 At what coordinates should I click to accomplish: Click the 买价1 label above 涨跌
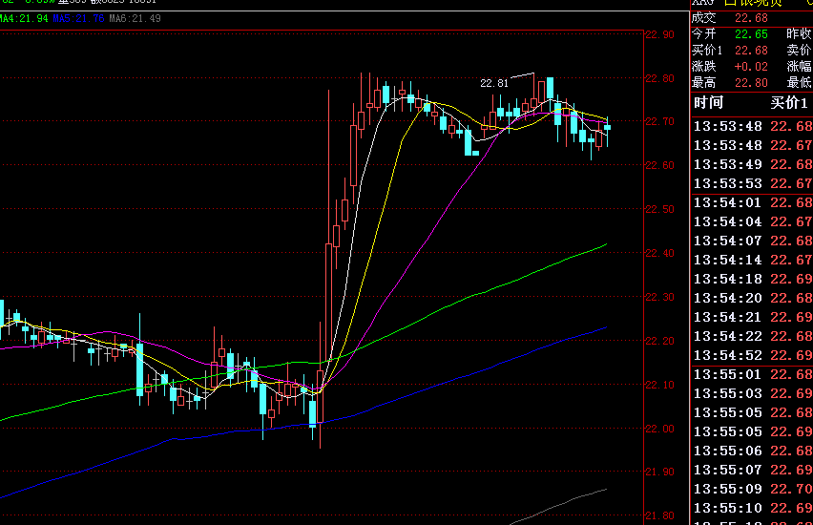click(x=707, y=51)
